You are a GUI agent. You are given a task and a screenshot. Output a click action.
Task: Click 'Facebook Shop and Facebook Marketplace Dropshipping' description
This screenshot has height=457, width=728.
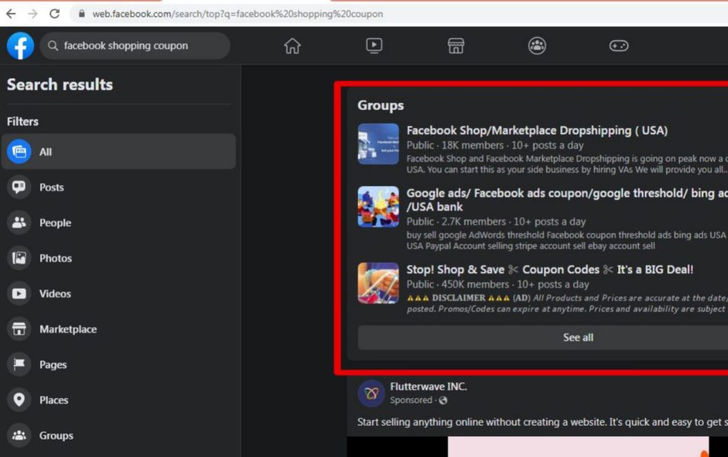567,164
